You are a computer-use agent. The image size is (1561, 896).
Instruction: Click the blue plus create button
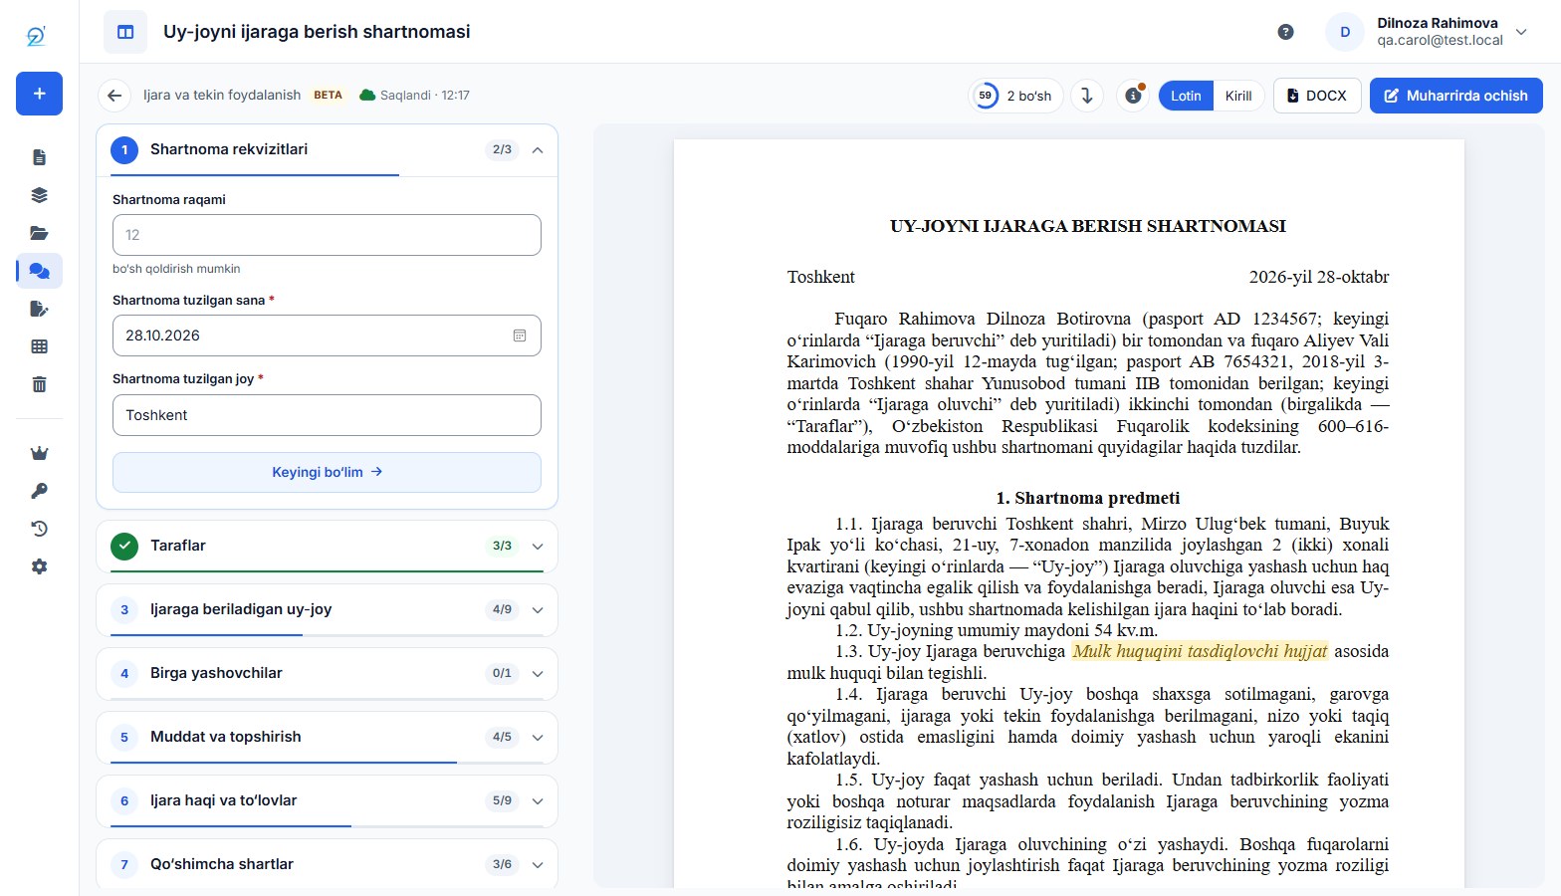pyautogui.click(x=39, y=94)
